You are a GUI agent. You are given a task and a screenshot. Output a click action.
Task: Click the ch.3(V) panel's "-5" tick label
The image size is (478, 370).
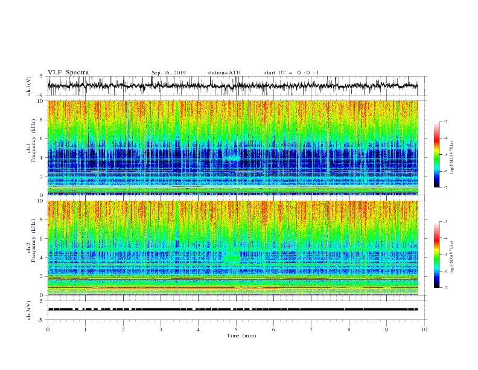(x=41, y=320)
